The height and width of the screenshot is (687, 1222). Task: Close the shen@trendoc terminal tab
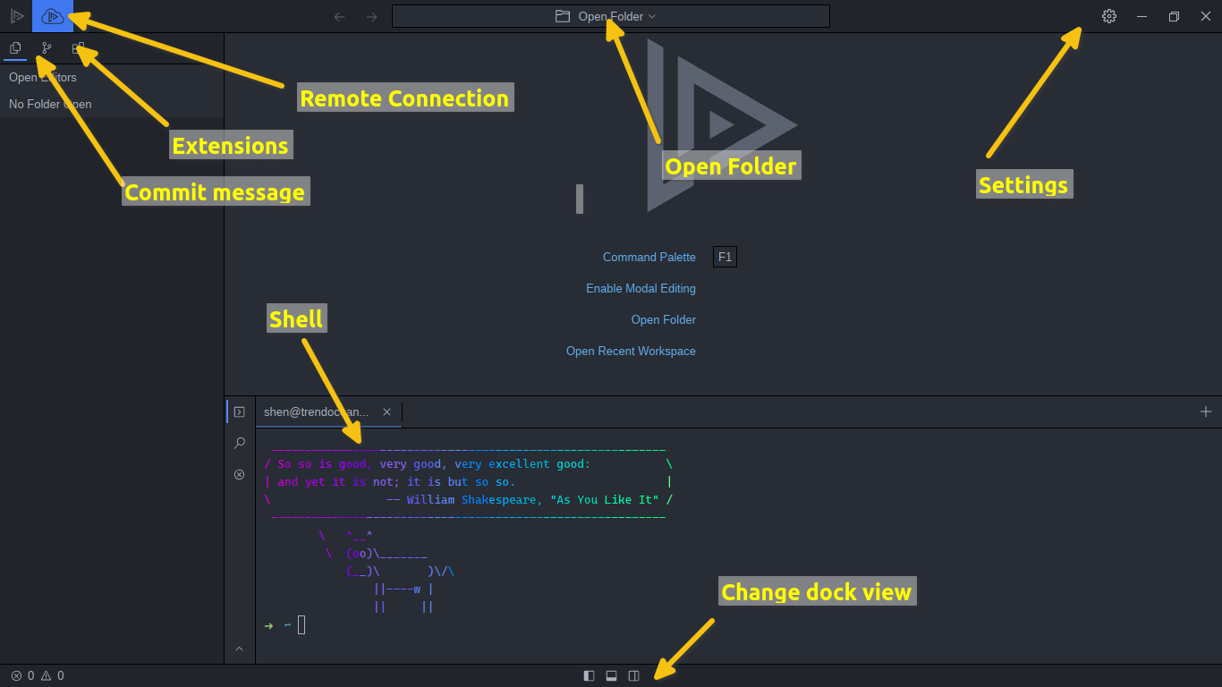click(386, 411)
